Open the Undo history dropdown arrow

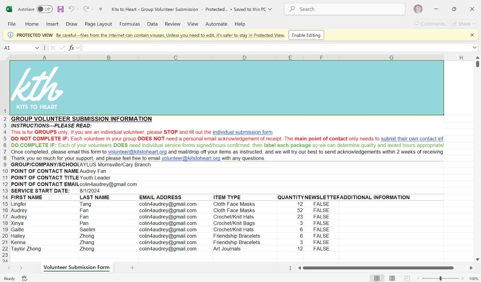pyautogui.click(x=78, y=9)
